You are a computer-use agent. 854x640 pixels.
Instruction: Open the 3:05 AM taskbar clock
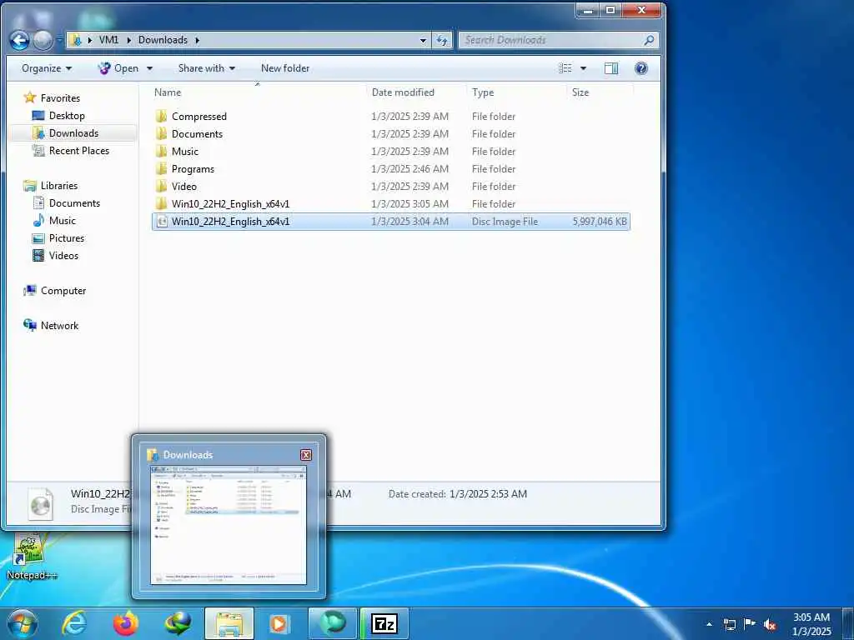pyautogui.click(x=811, y=624)
